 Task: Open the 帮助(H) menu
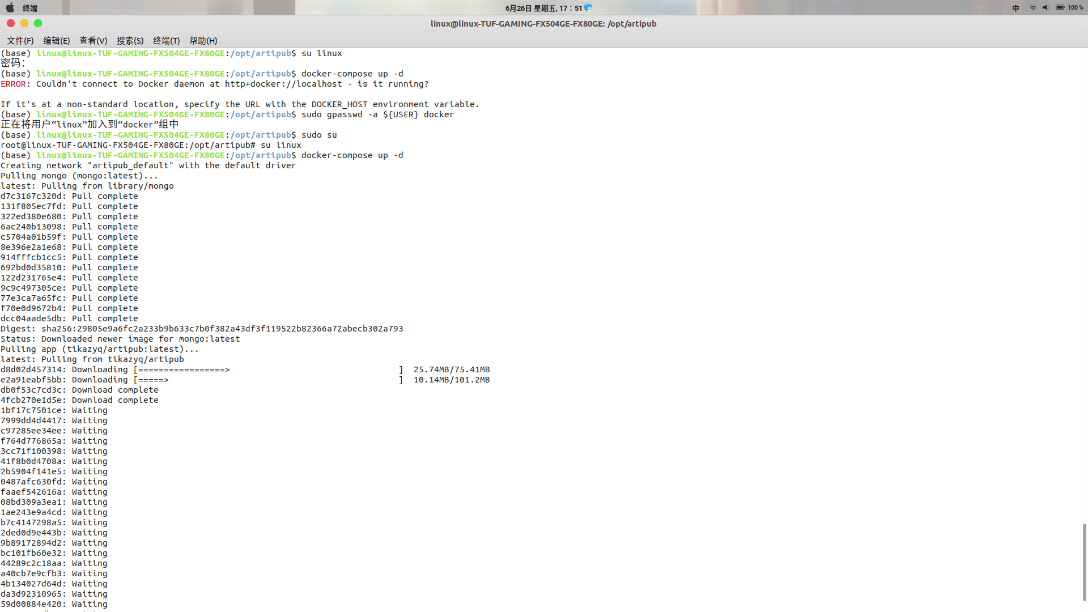tap(203, 41)
